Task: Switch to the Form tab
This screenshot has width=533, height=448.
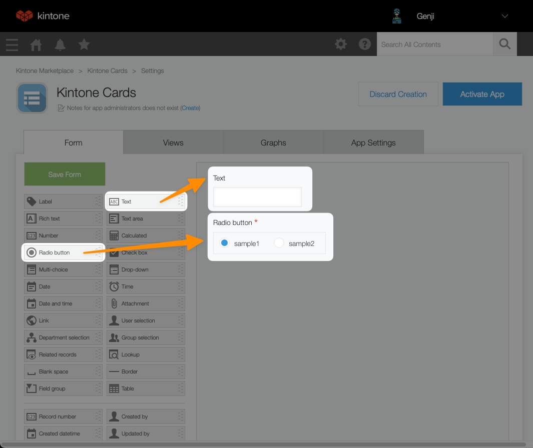Action: [x=74, y=142]
